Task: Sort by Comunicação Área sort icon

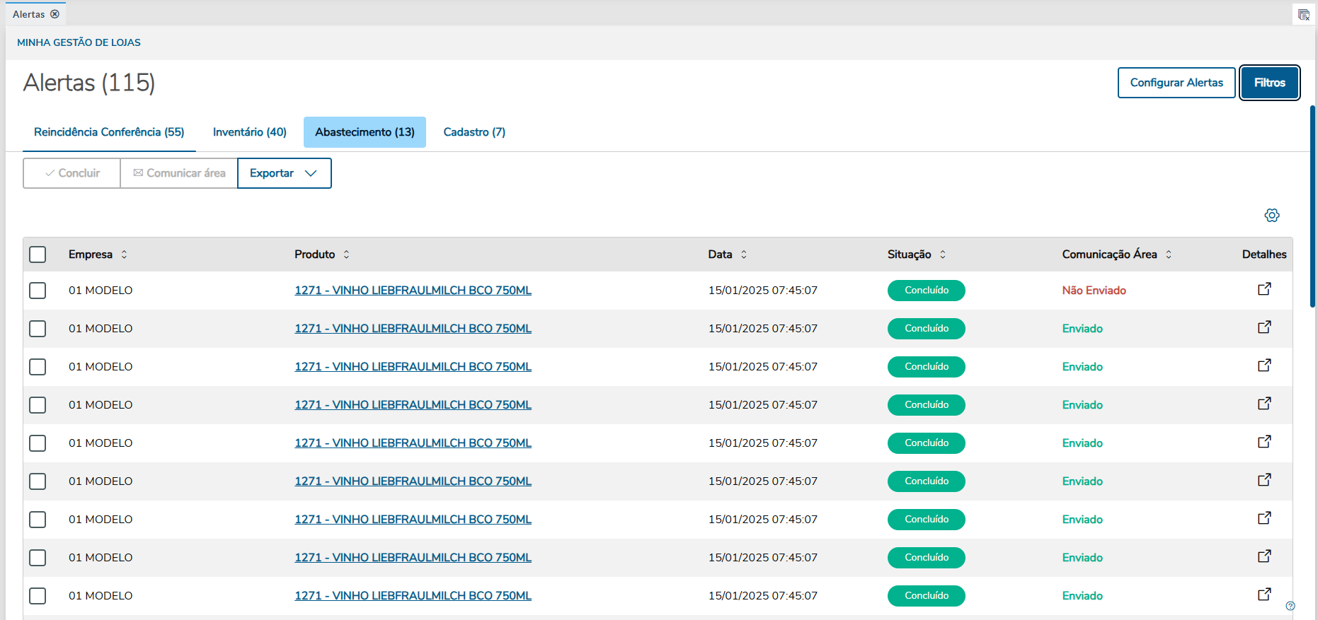Action: (x=1169, y=255)
